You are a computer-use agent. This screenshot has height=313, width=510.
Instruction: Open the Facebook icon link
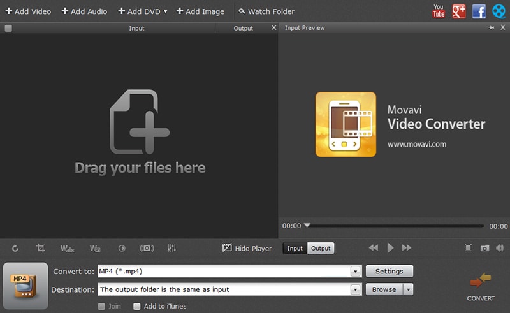(479, 11)
